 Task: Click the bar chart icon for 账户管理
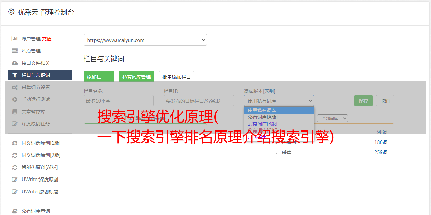point(15,39)
